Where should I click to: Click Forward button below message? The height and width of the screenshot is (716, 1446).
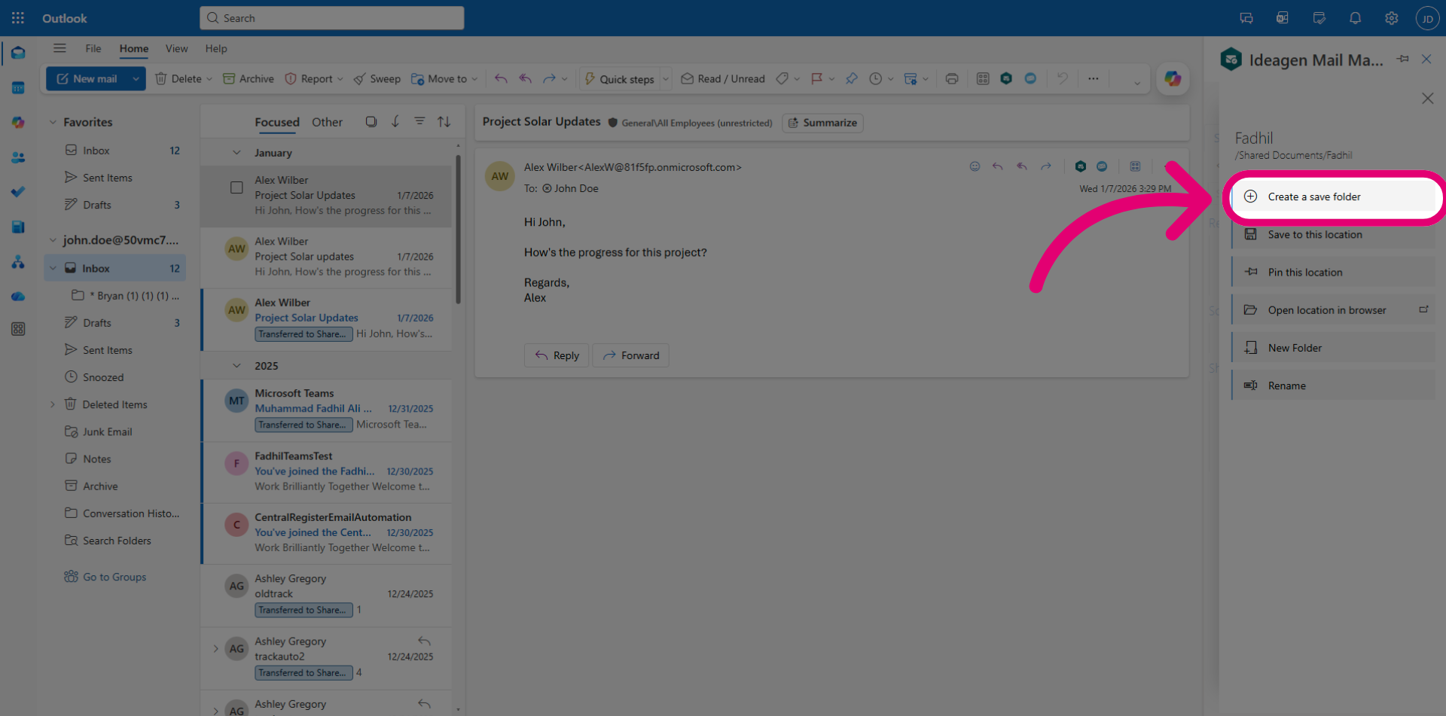click(631, 355)
